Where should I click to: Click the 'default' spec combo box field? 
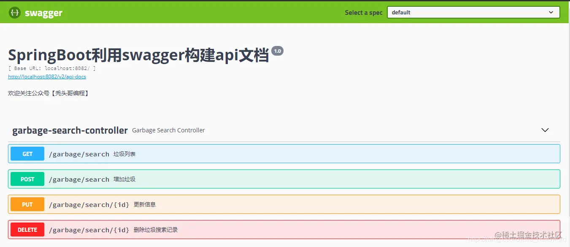tap(473, 12)
